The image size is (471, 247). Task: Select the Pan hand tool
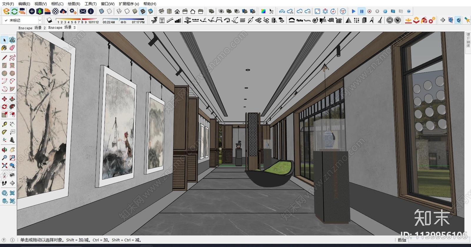tap(12, 150)
